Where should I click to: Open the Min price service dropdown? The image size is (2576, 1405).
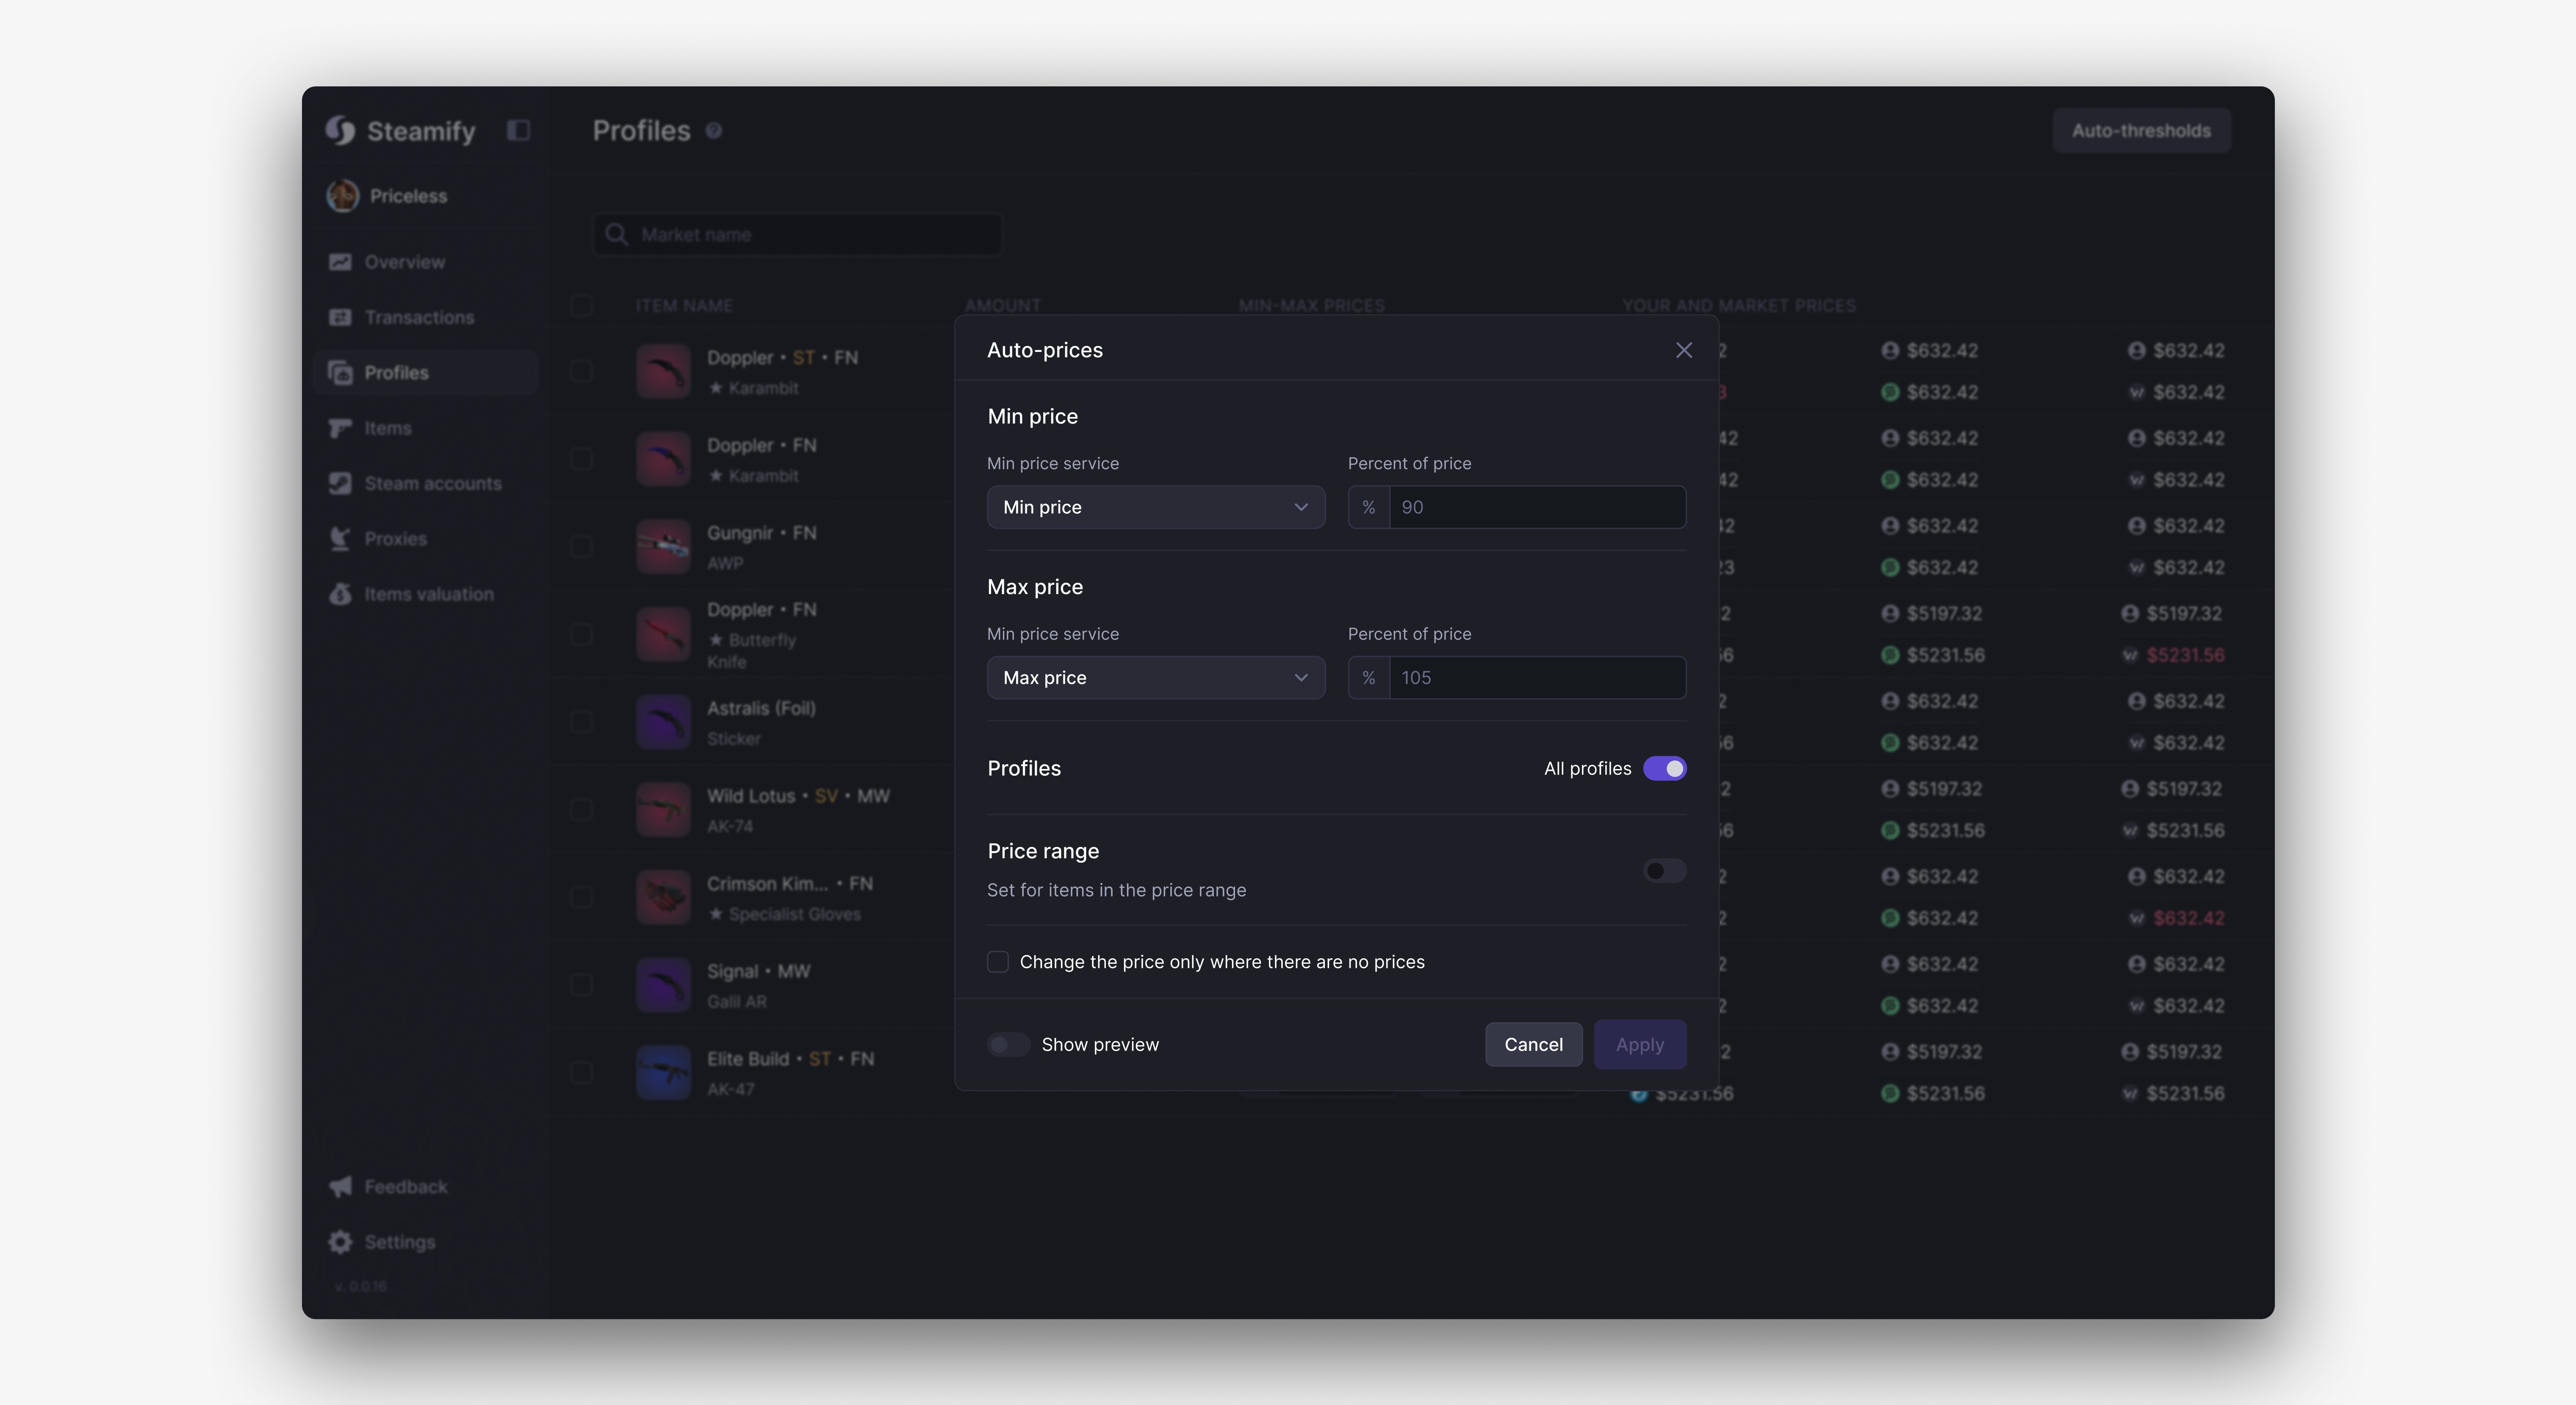(1155, 507)
